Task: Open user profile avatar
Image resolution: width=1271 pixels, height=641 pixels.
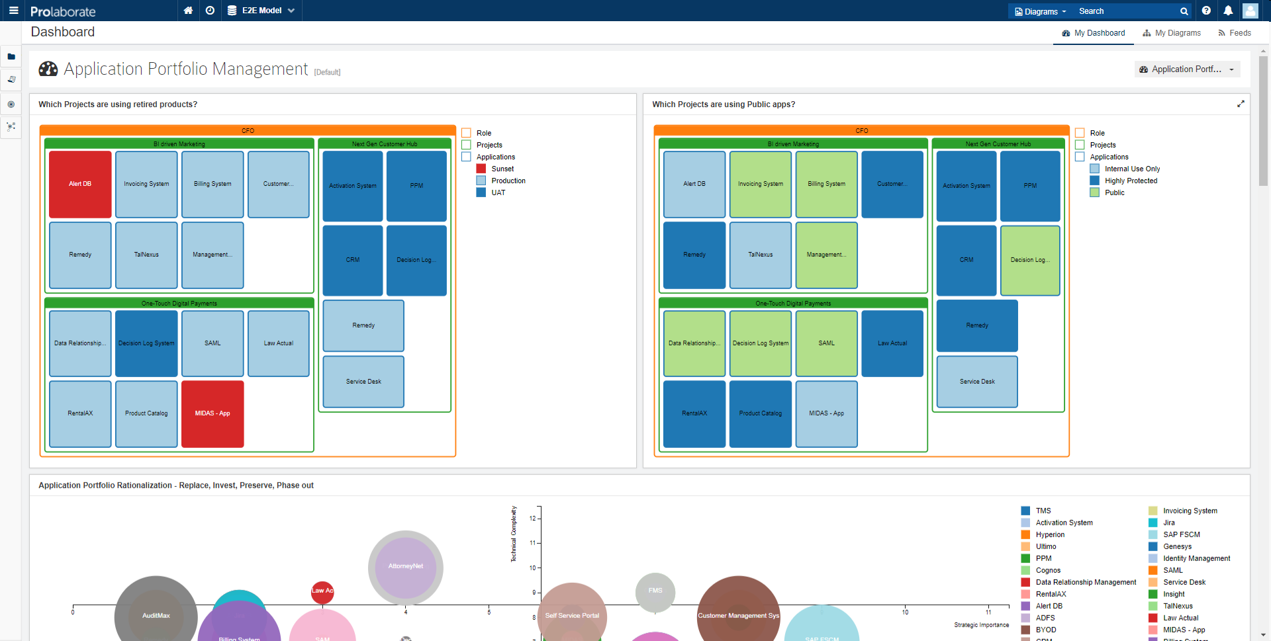Action: click(1250, 11)
